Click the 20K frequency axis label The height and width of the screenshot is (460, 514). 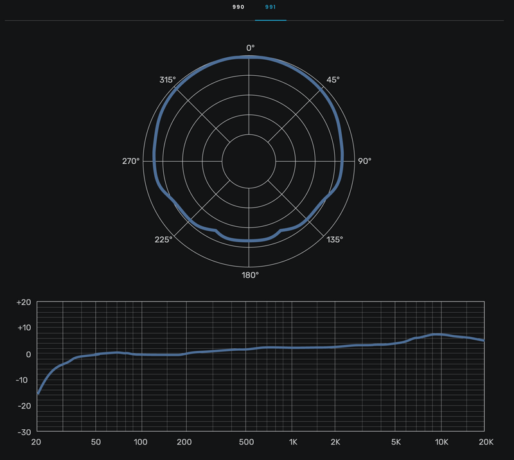(486, 442)
